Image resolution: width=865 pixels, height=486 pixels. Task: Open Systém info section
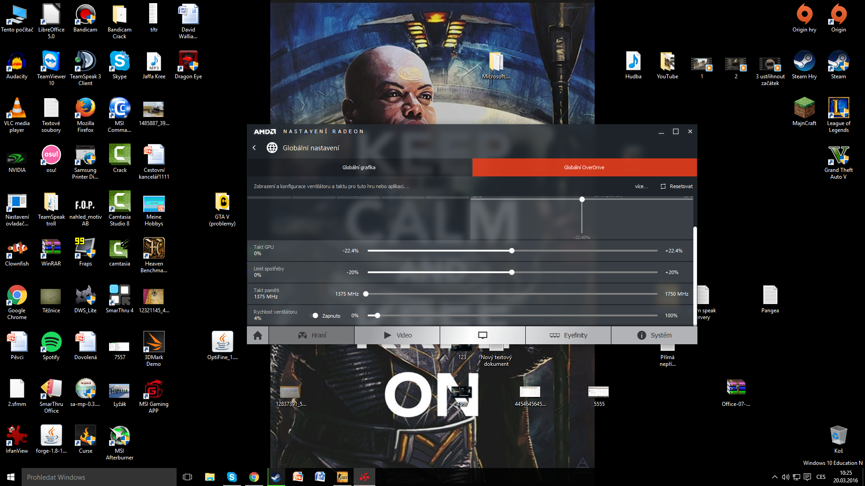pyautogui.click(x=654, y=335)
